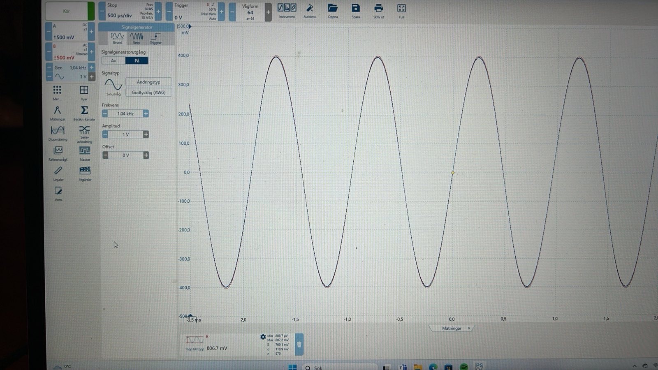
Task: Turn signal generator output På
Action: pos(137,61)
